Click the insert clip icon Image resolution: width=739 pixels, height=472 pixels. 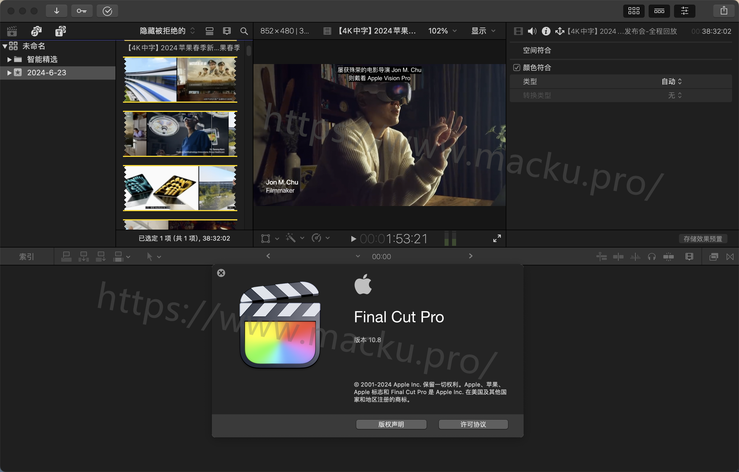83,256
